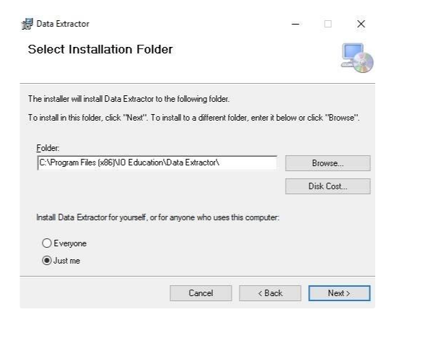
Task: Go to previous step with < Back
Action: [270, 293]
